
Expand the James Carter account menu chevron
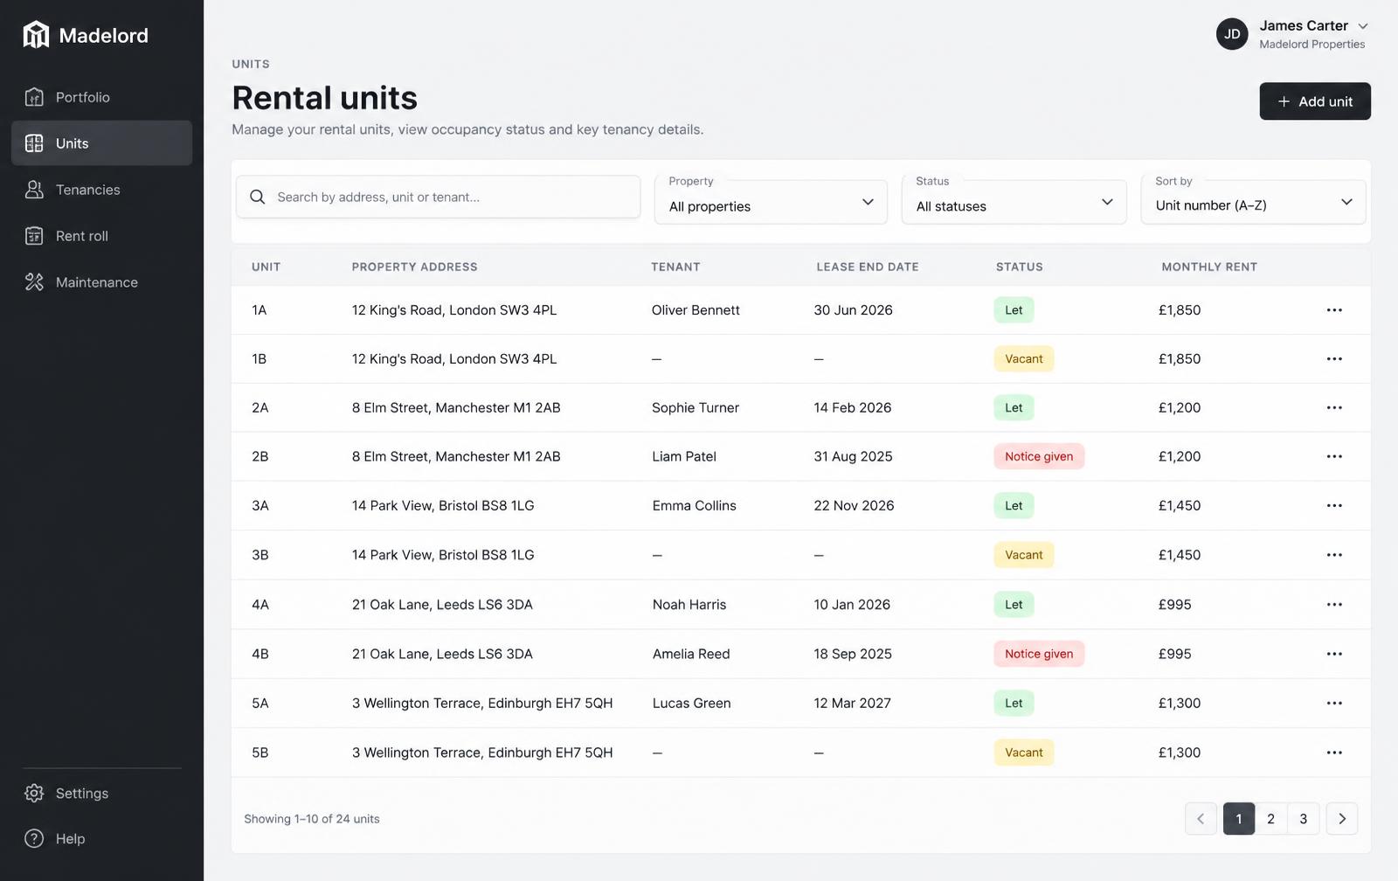pyautogui.click(x=1362, y=26)
